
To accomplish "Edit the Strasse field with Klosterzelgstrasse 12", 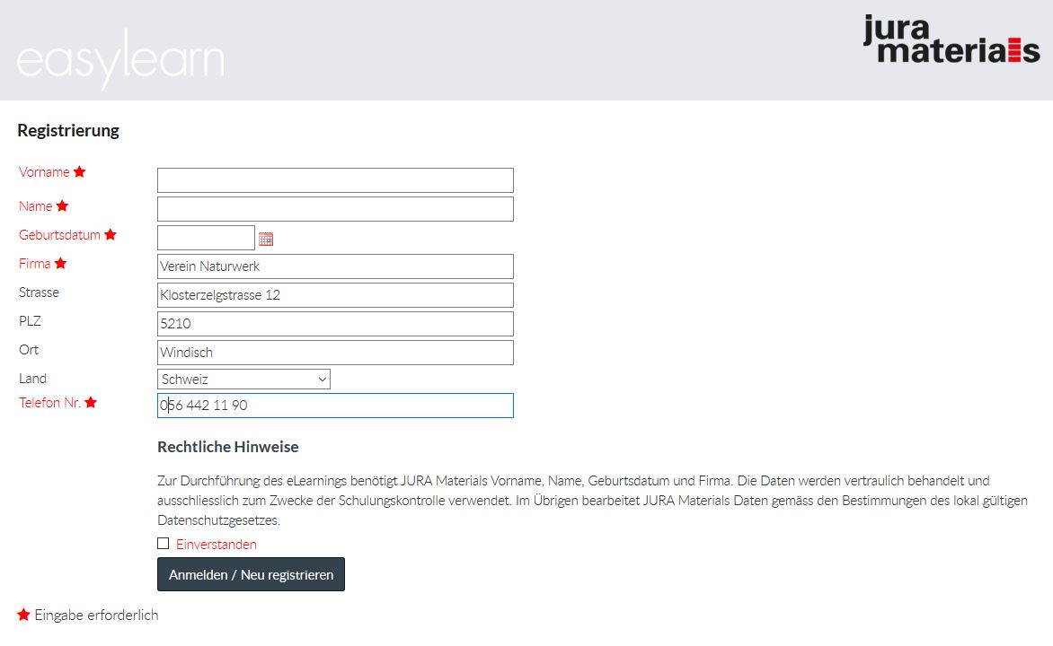I will point(335,295).
